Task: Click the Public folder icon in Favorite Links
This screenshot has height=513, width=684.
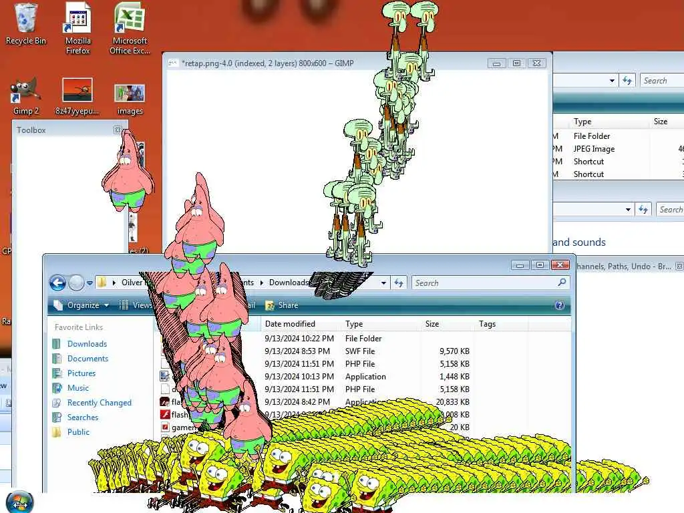Action: point(57,432)
